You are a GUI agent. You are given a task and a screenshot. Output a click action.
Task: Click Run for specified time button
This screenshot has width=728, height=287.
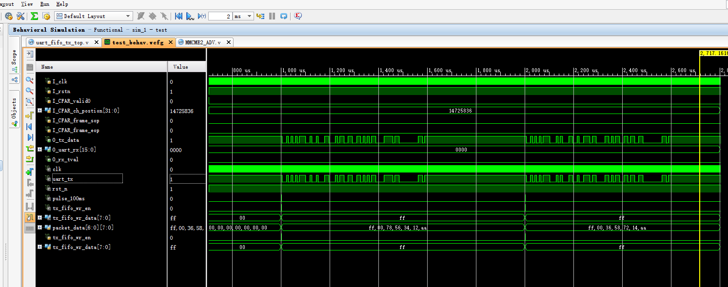point(201,16)
